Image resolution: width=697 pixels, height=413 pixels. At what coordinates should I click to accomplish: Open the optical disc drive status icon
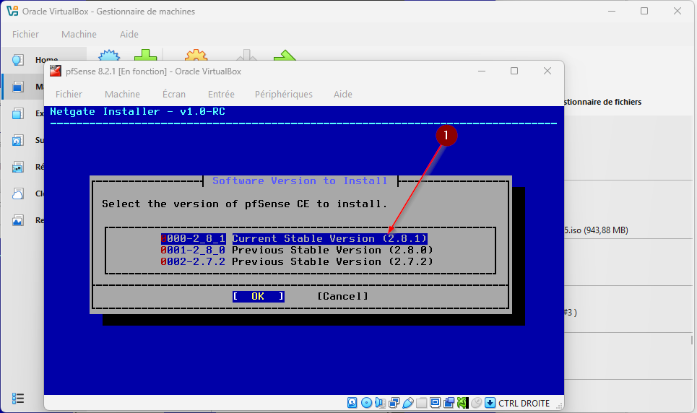click(366, 403)
